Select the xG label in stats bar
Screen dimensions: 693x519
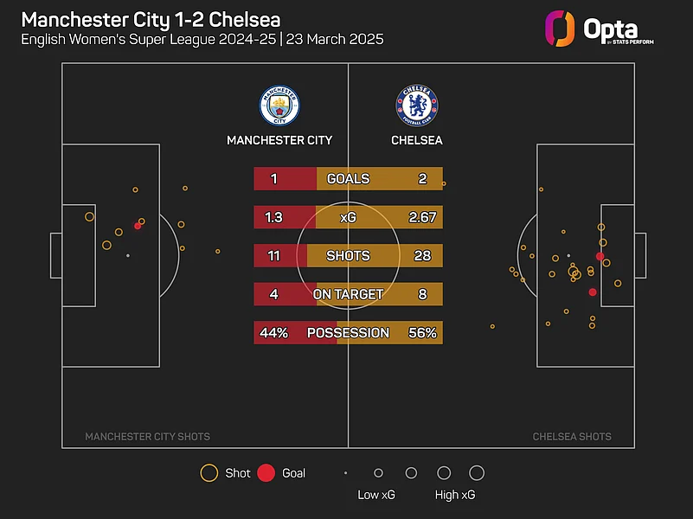[348, 217]
